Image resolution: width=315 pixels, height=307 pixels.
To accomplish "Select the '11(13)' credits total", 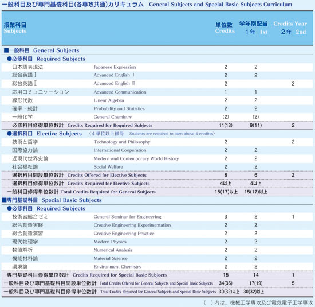I will [x=226, y=125].
